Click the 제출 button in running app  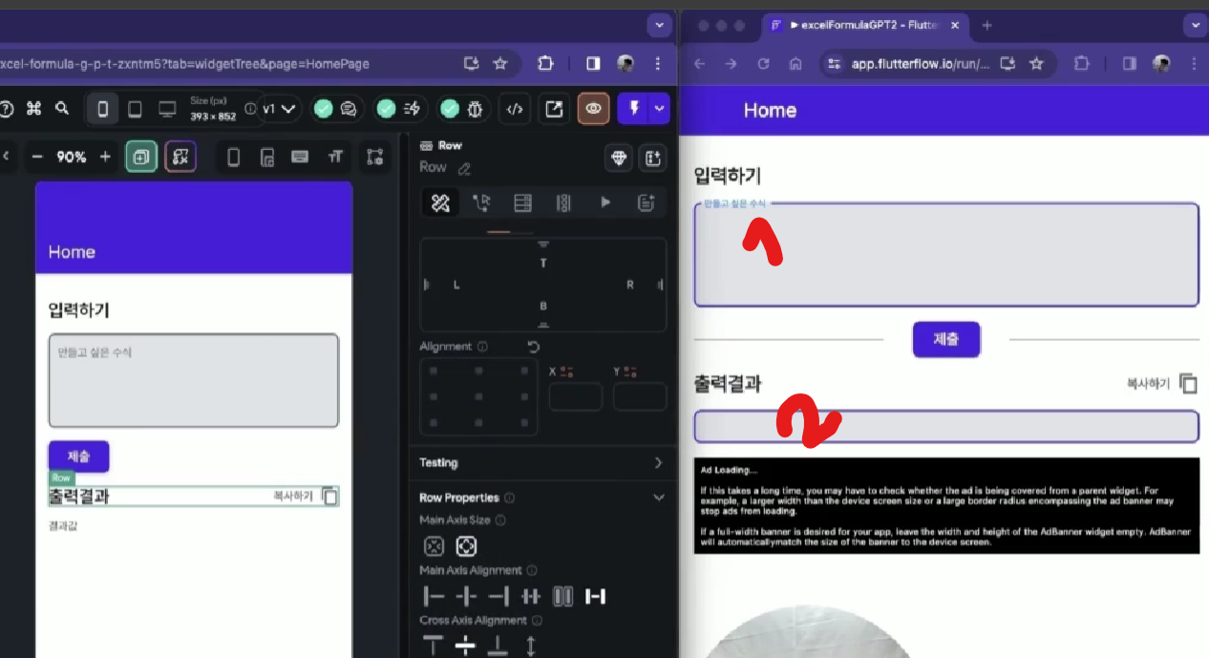point(946,339)
